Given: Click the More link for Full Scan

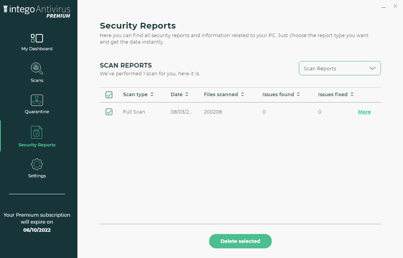Looking at the screenshot, I should (364, 112).
